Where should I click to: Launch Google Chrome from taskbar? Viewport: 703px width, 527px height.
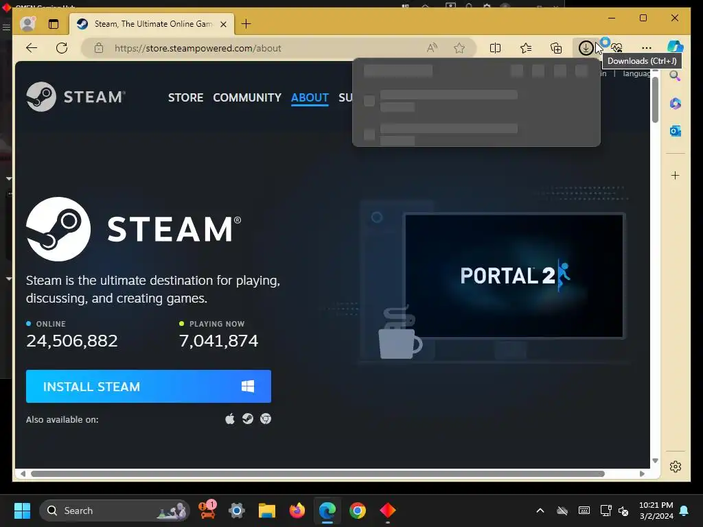pyautogui.click(x=357, y=511)
